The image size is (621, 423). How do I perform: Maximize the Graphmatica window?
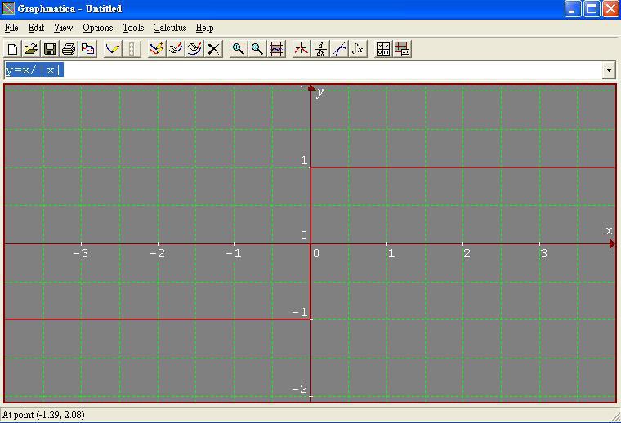click(592, 9)
